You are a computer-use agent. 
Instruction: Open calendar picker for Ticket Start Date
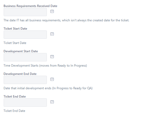[52, 34]
